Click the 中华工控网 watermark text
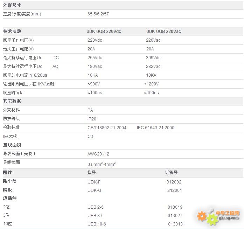The width and height of the screenshot is (244, 229). click(229, 213)
